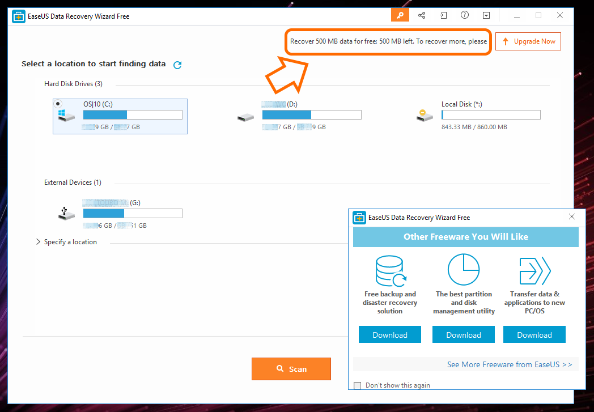Open the share icon in title bar

422,15
